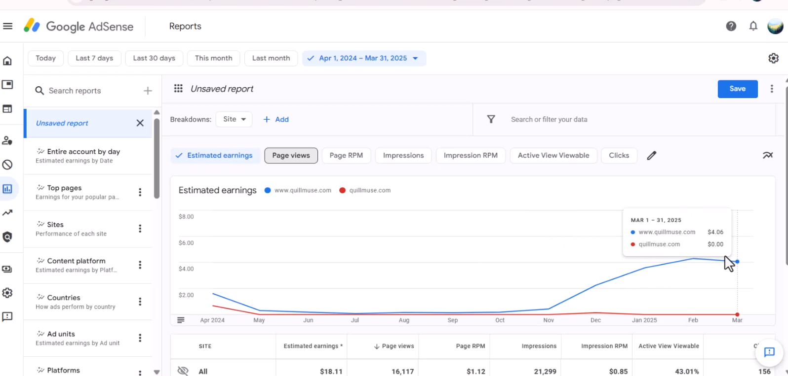
Task: Select the Last month range
Action: [x=271, y=58]
